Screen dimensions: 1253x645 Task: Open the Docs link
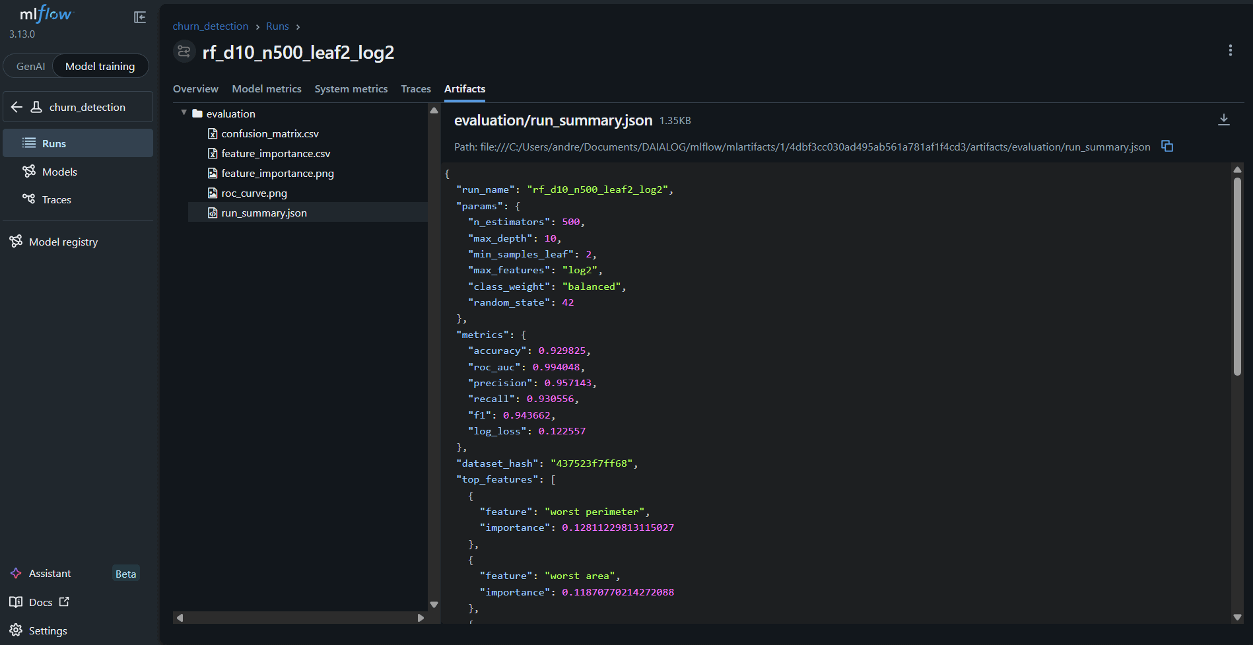[x=40, y=602]
